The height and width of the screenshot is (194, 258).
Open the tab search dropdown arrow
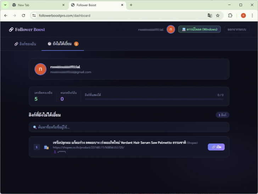click(5, 5)
